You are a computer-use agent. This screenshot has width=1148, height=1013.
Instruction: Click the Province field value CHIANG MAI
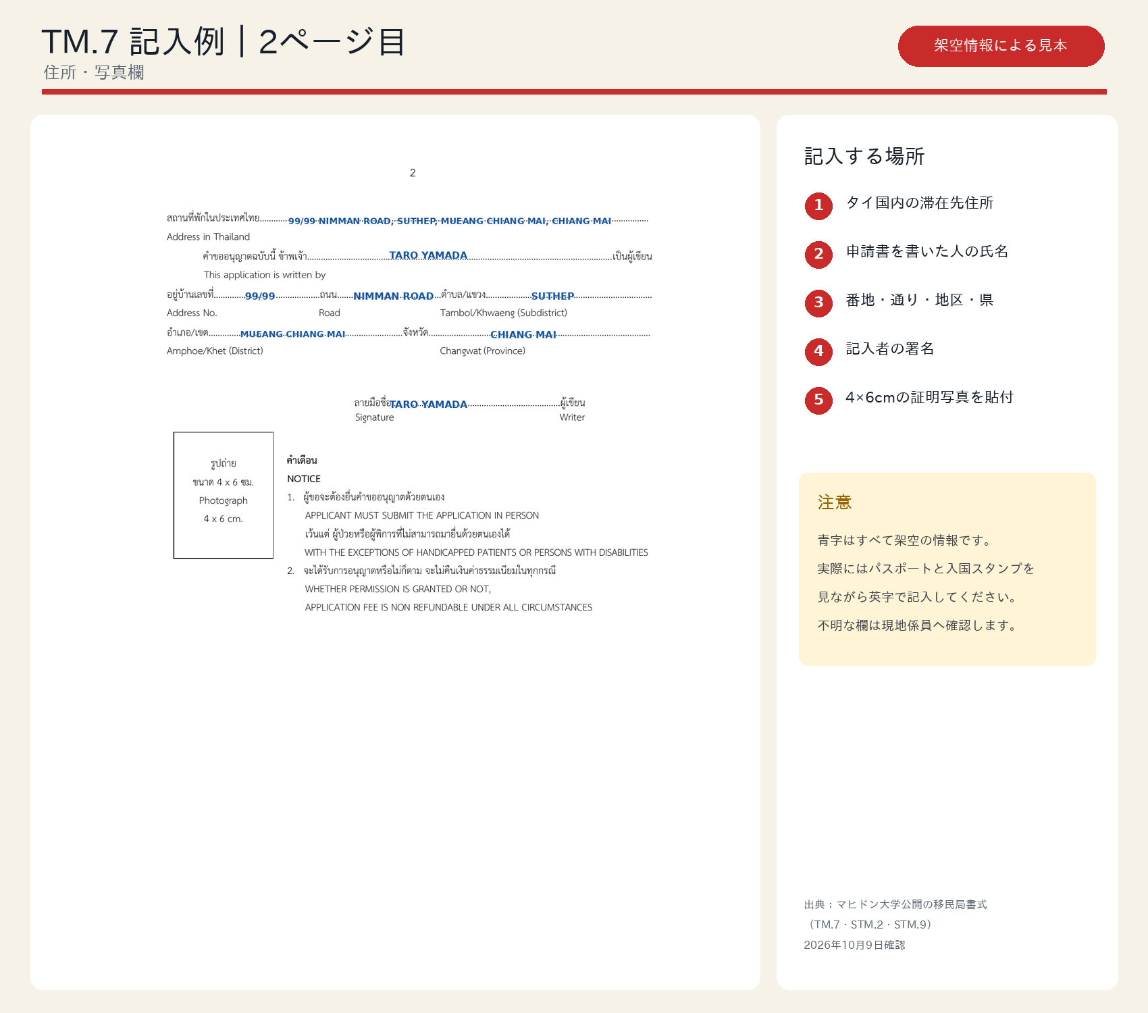point(523,334)
